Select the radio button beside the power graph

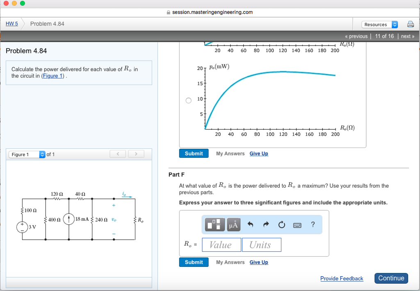point(188,100)
